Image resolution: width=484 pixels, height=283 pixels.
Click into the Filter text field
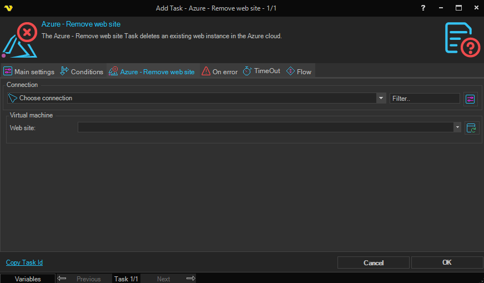coord(425,98)
